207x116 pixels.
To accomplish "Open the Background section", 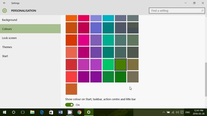I will [x=30, y=20].
